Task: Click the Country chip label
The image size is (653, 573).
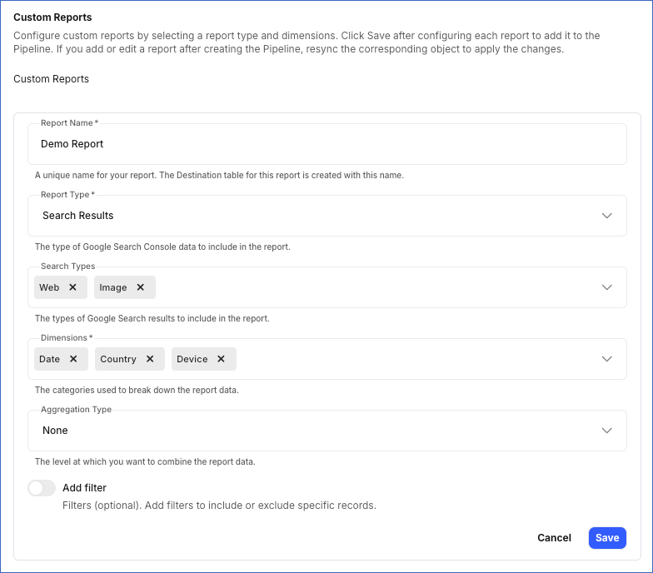Action: coord(118,359)
